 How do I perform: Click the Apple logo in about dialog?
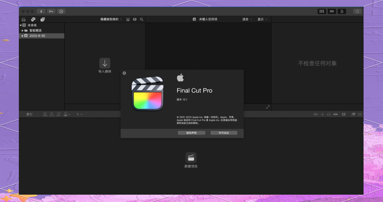(x=180, y=78)
